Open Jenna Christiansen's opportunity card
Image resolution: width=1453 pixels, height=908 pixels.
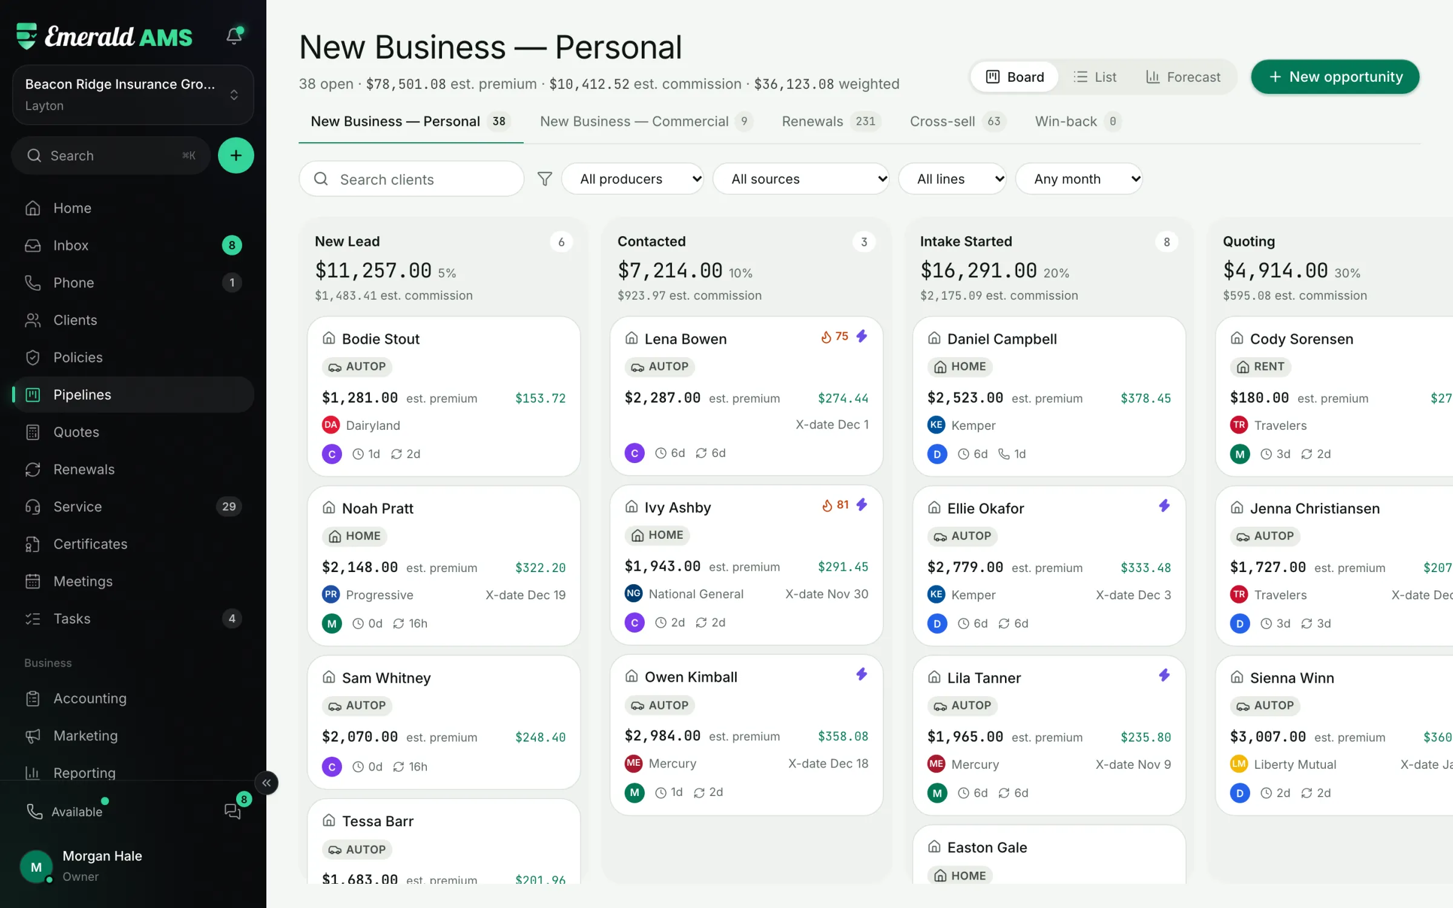click(x=1334, y=566)
